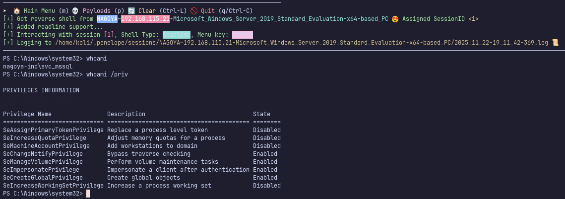
Task: Click the prohibited icon beside Quit
Action: pos(194,10)
